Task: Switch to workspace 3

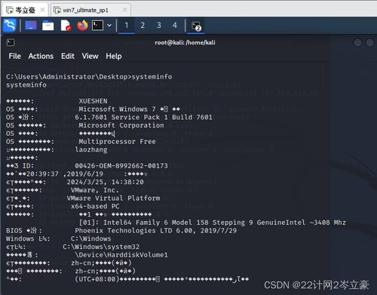Action: coord(159,25)
